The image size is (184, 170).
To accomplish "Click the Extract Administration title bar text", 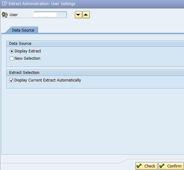I will [x=42, y=4].
